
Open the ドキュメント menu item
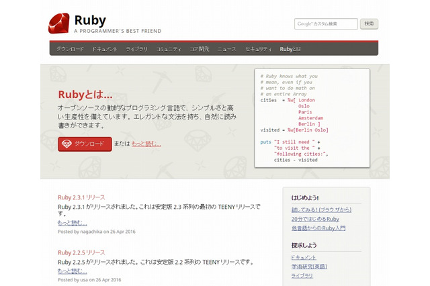coord(104,49)
